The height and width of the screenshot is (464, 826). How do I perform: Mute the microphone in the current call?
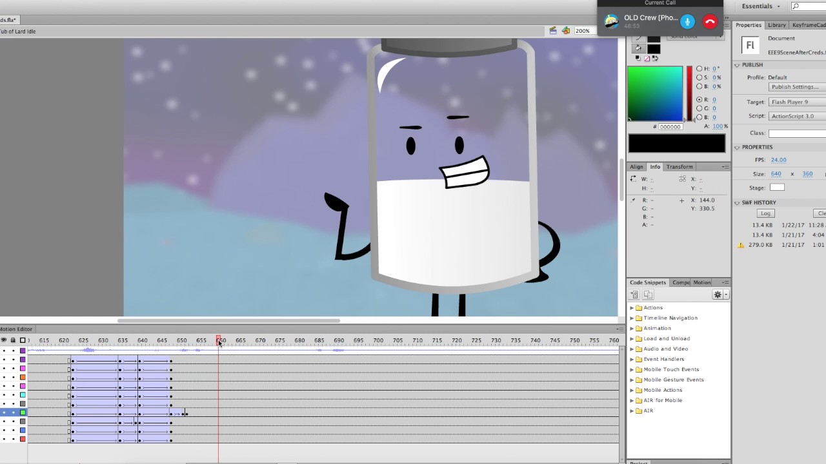(x=687, y=22)
